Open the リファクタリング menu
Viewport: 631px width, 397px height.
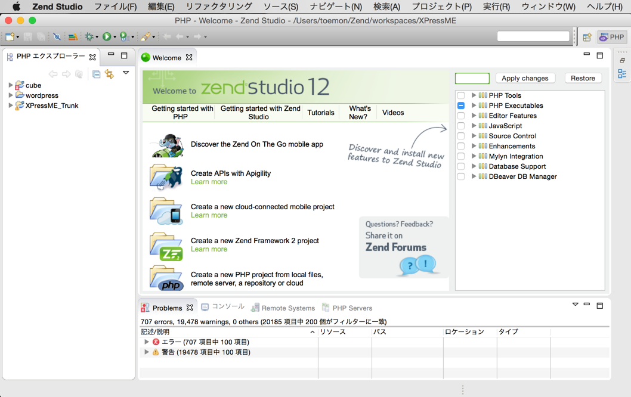click(219, 7)
